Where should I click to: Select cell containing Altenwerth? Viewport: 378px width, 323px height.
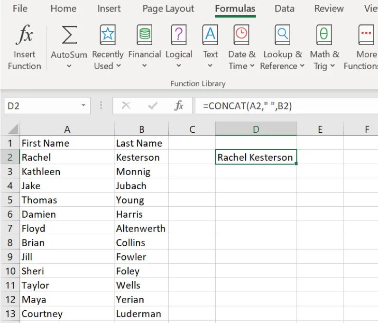[141, 229]
